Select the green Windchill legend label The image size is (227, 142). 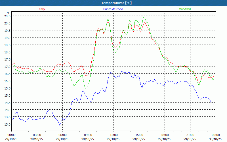[x=185, y=9]
